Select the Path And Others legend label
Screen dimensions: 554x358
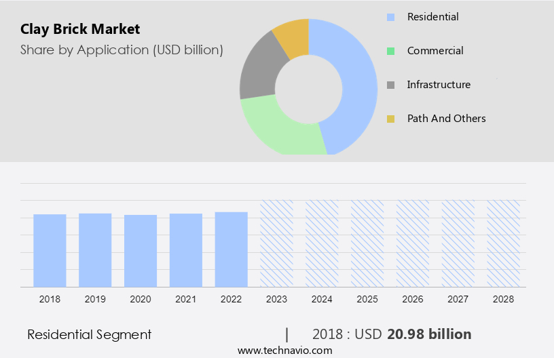pyautogui.click(x=446, y=118)
